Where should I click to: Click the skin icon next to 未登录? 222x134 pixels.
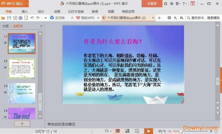coord(165,4)
